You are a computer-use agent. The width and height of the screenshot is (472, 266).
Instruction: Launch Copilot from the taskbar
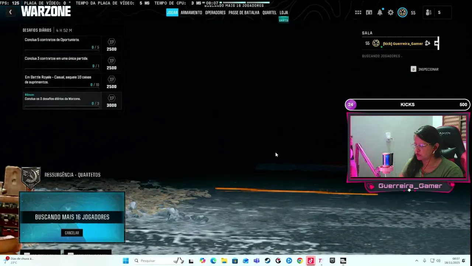tap(202, 261)
